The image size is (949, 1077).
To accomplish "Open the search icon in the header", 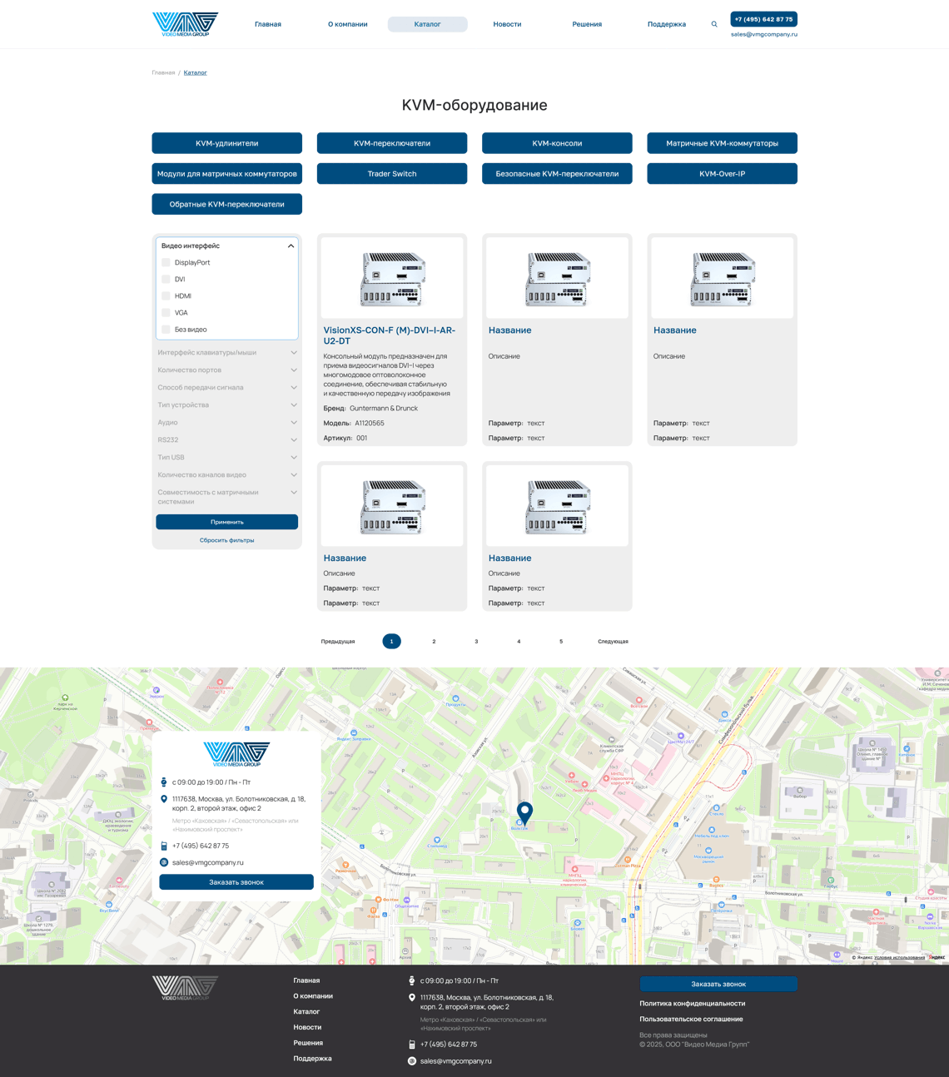I will coord(714,24).
